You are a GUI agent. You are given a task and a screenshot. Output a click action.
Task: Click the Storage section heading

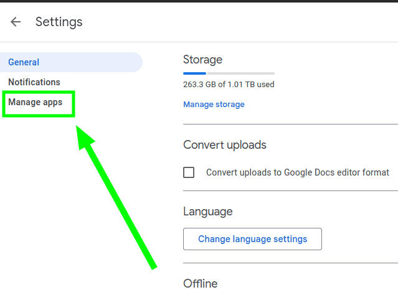click(x=202, y=60)
